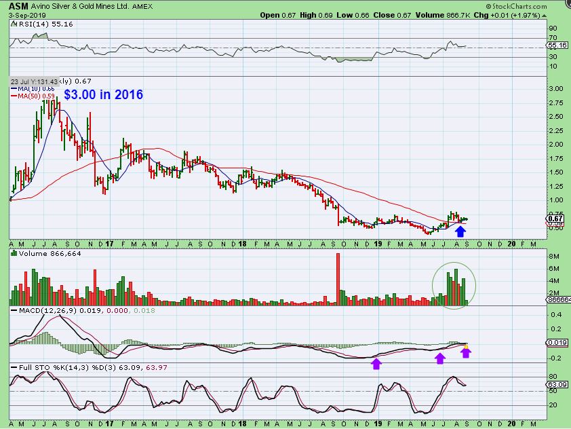The image size is (571, 429).
Task: Select the ASM ticker symbol in the header
Action: (18, 6)
